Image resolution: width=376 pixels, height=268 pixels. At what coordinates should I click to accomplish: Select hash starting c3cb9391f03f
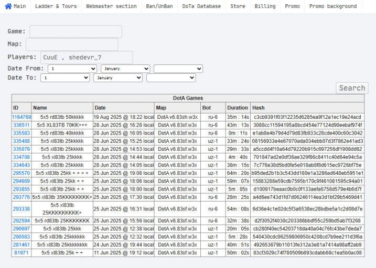point(307,117)
